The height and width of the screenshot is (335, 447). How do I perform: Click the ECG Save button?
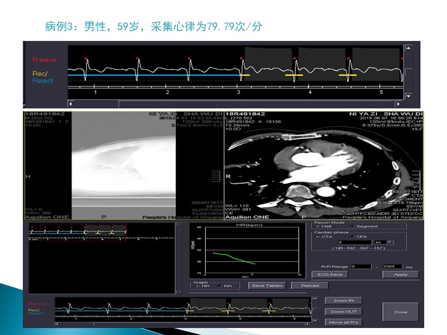(x=330, y=275)
